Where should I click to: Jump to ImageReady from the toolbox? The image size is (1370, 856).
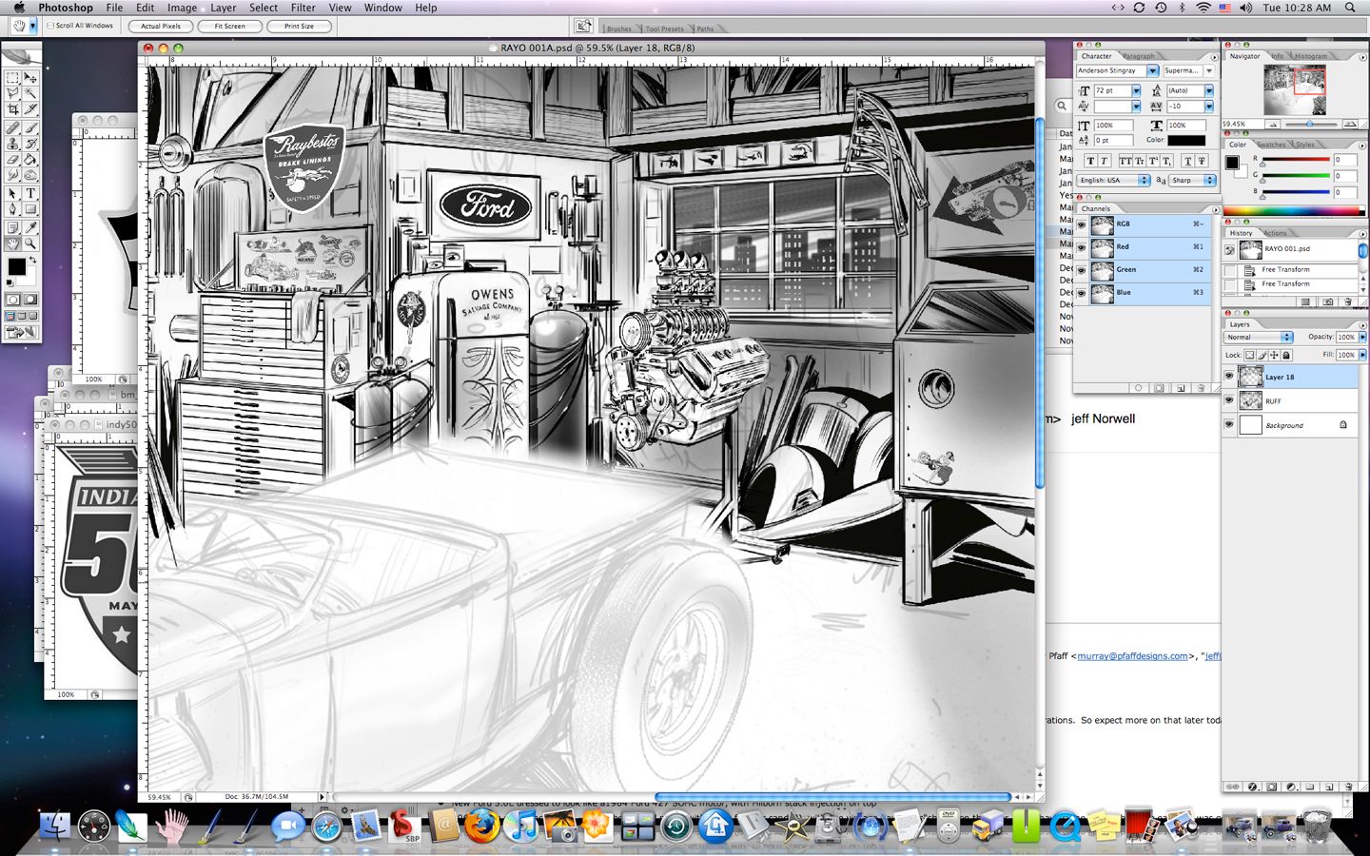(x=21, y=332)
